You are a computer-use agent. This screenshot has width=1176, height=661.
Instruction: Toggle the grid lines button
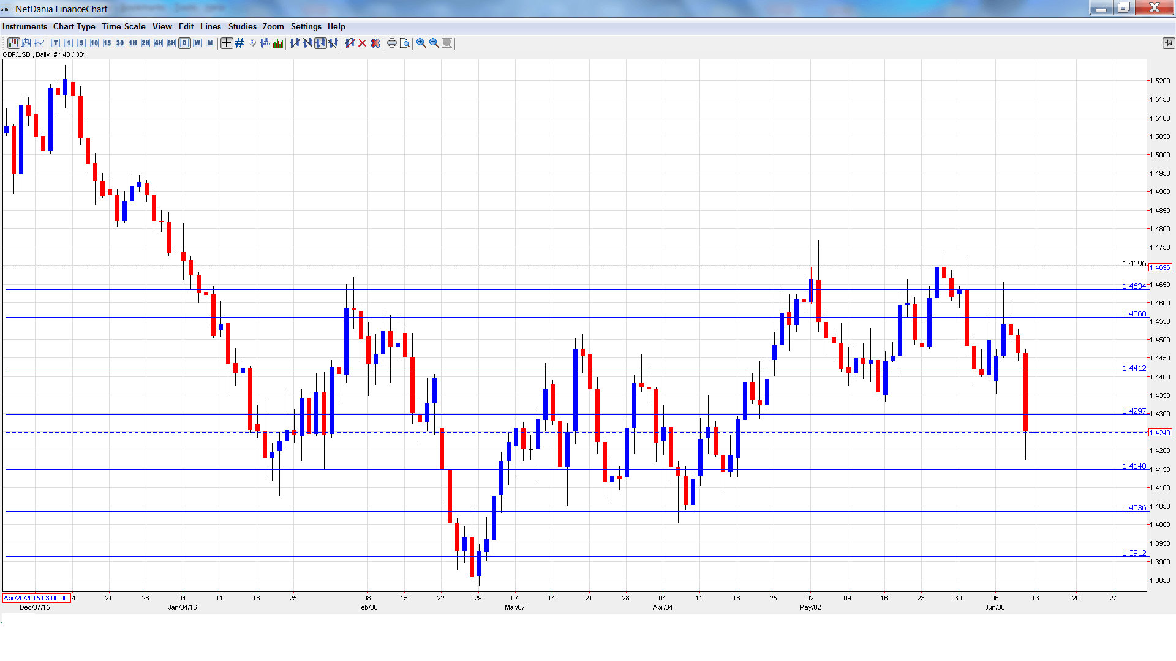tap(239, 43)
